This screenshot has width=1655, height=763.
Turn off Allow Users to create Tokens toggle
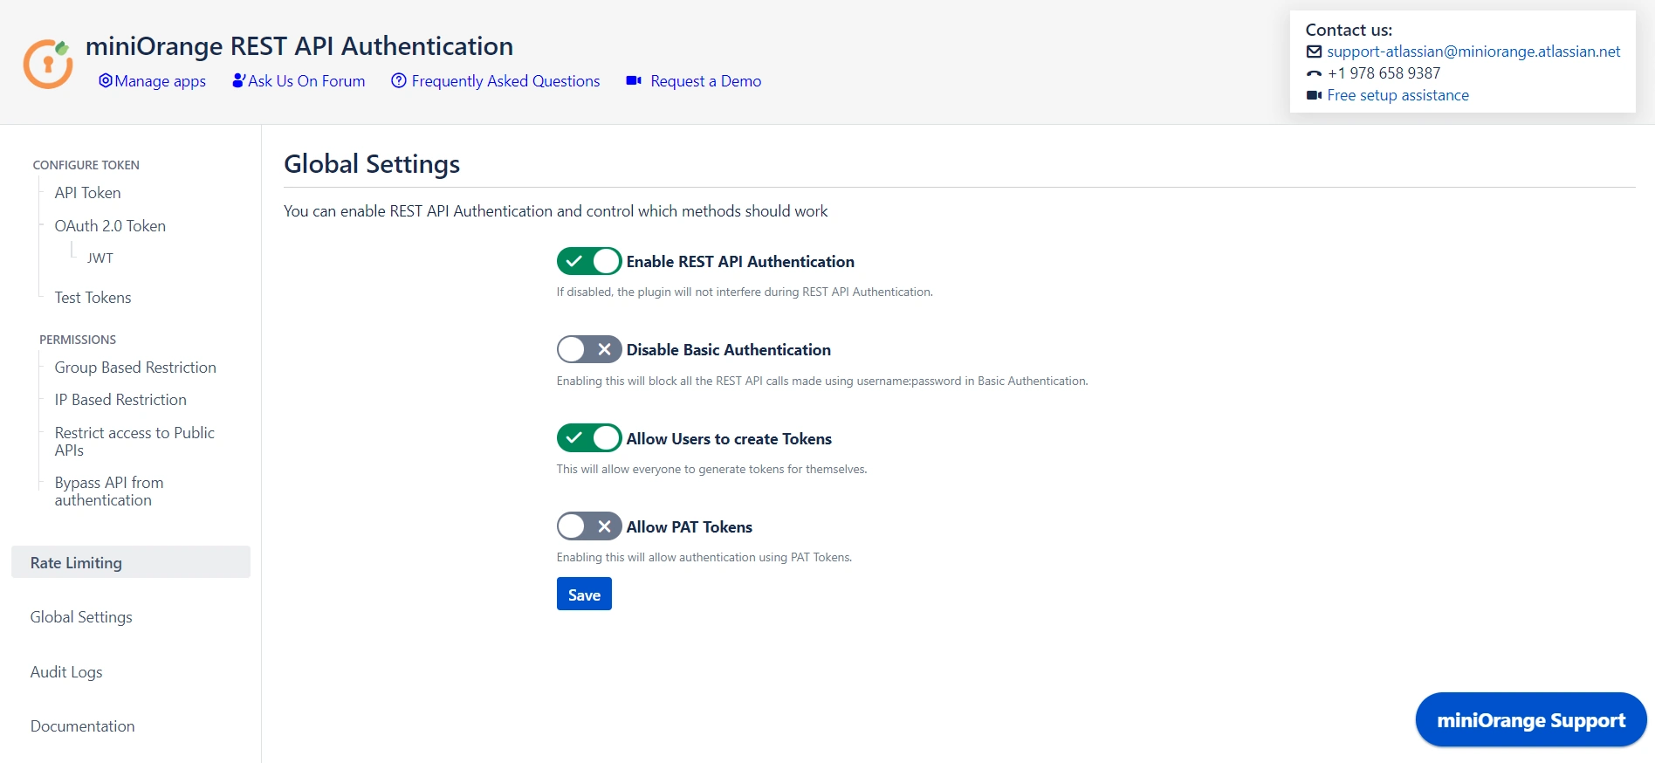589,437
